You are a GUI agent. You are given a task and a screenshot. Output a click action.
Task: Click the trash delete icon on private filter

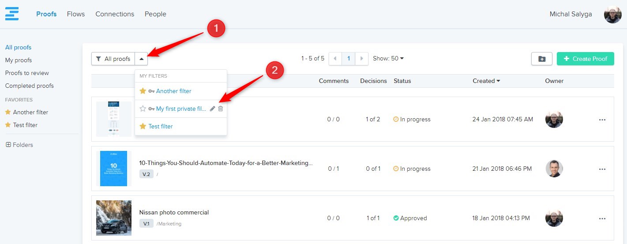(221, 109)
